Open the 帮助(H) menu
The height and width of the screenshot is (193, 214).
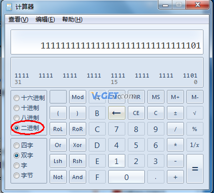(72, 19)
